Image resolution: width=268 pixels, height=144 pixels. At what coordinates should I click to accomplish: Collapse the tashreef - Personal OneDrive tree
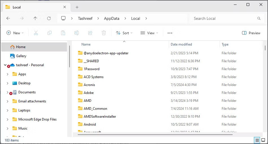point(5,65)
